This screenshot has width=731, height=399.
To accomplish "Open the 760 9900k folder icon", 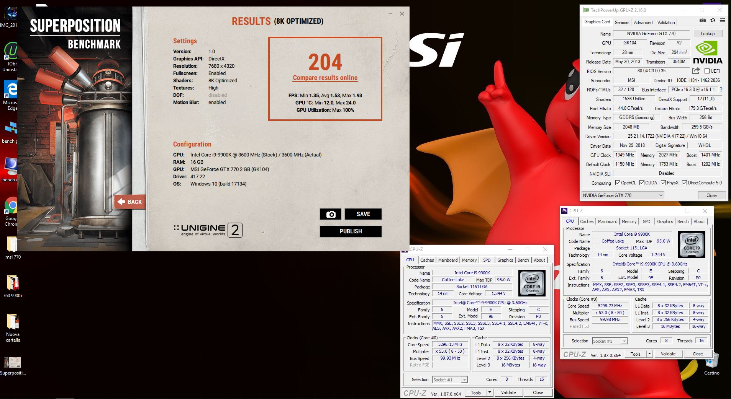I will (13, 287).
